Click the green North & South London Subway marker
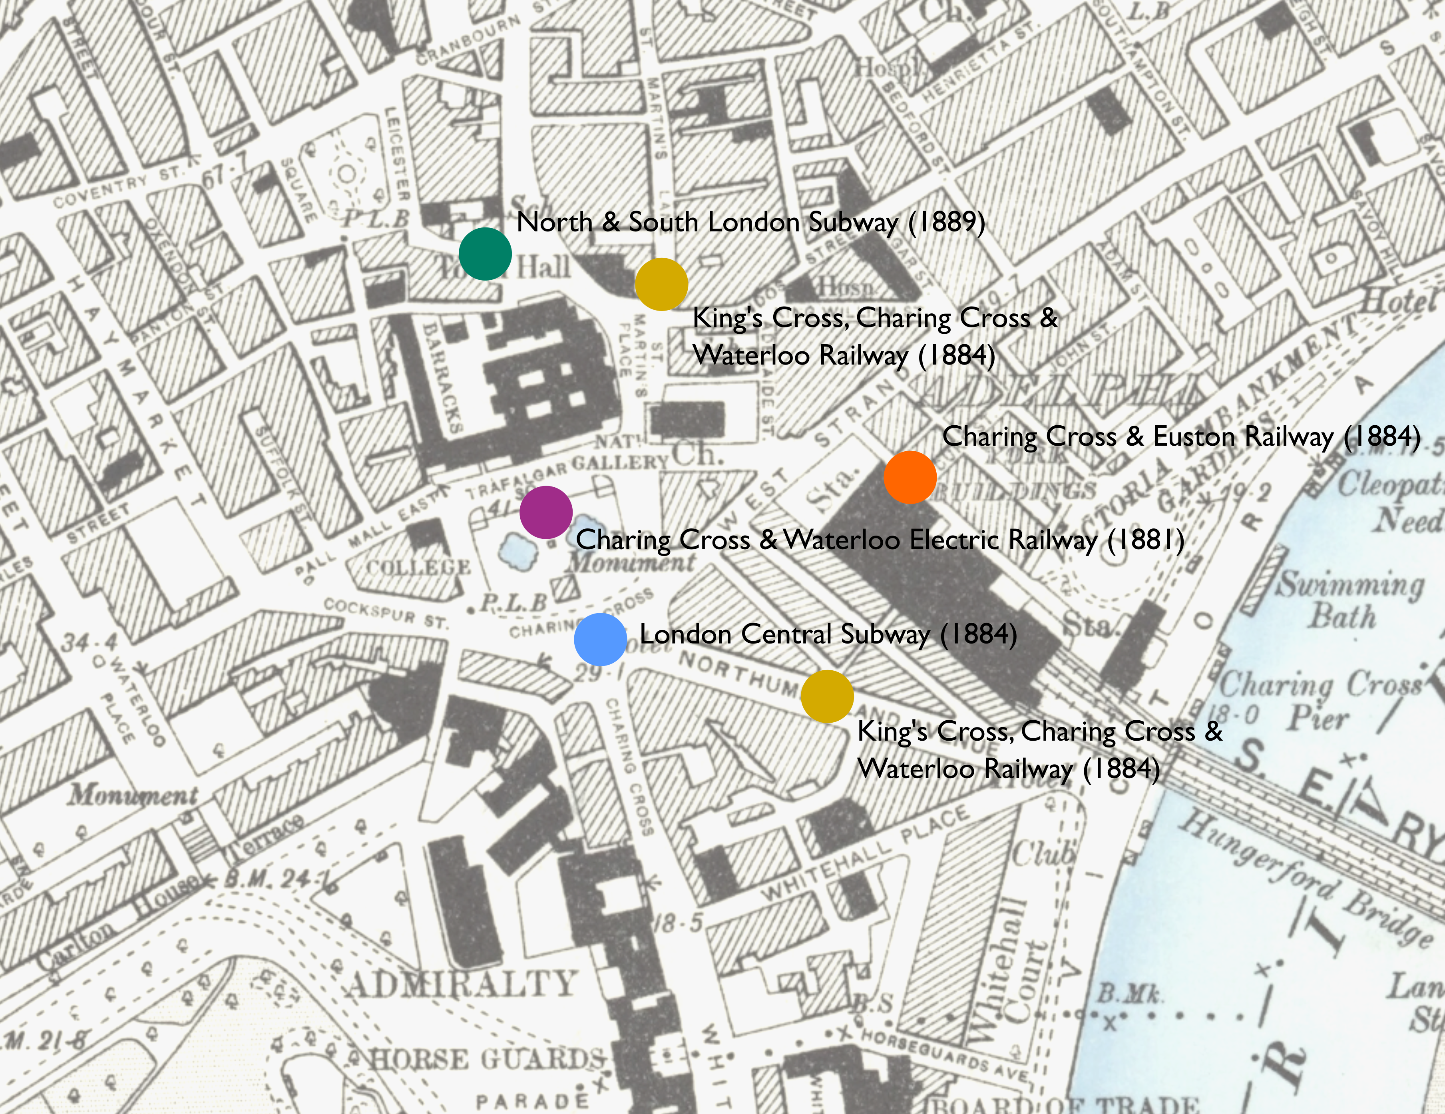 click(485, 254)
